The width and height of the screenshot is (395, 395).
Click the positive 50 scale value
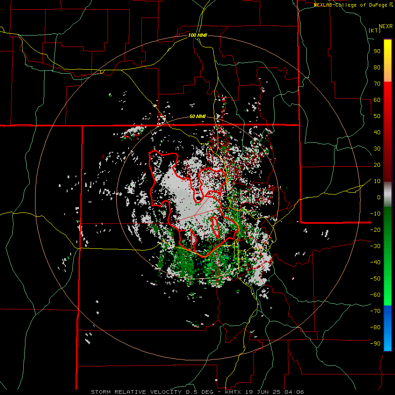(x=377, y=116)
